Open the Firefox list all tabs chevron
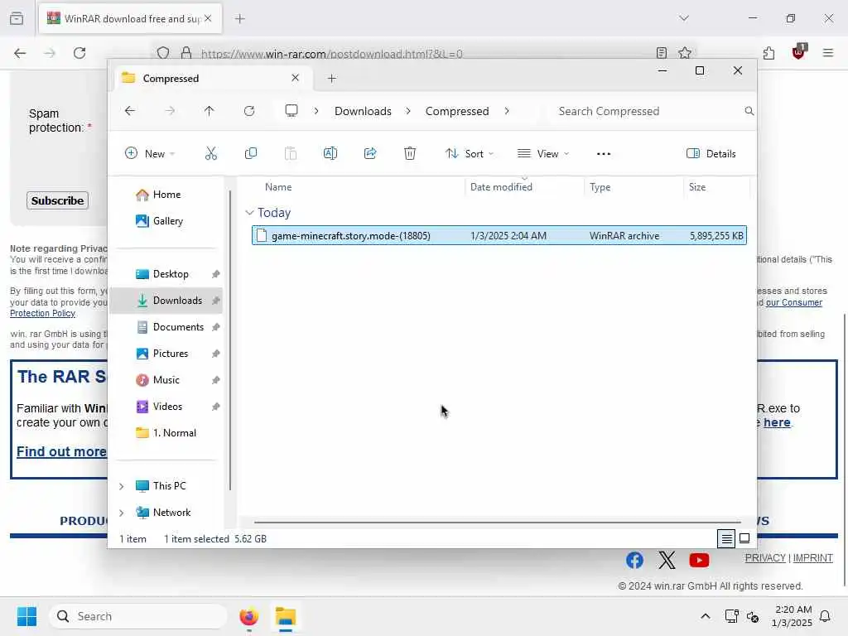 (x=684, y=18)
